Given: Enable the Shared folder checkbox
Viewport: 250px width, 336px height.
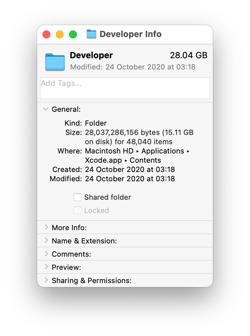Looking at the screenshot, I should [78, 197].
